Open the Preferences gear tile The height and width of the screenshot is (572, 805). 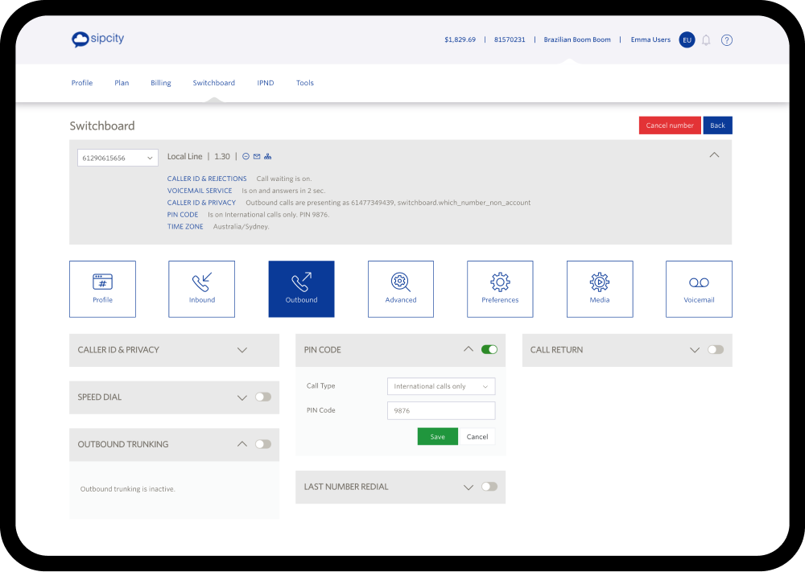tap(500, 289)
